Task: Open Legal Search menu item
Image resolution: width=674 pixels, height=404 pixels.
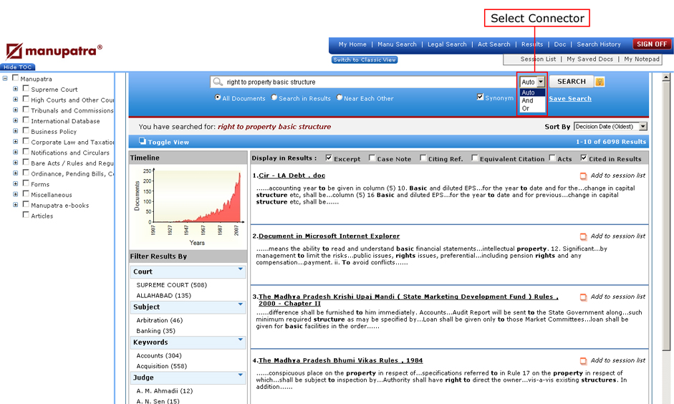Action: [x=447, y=44]
